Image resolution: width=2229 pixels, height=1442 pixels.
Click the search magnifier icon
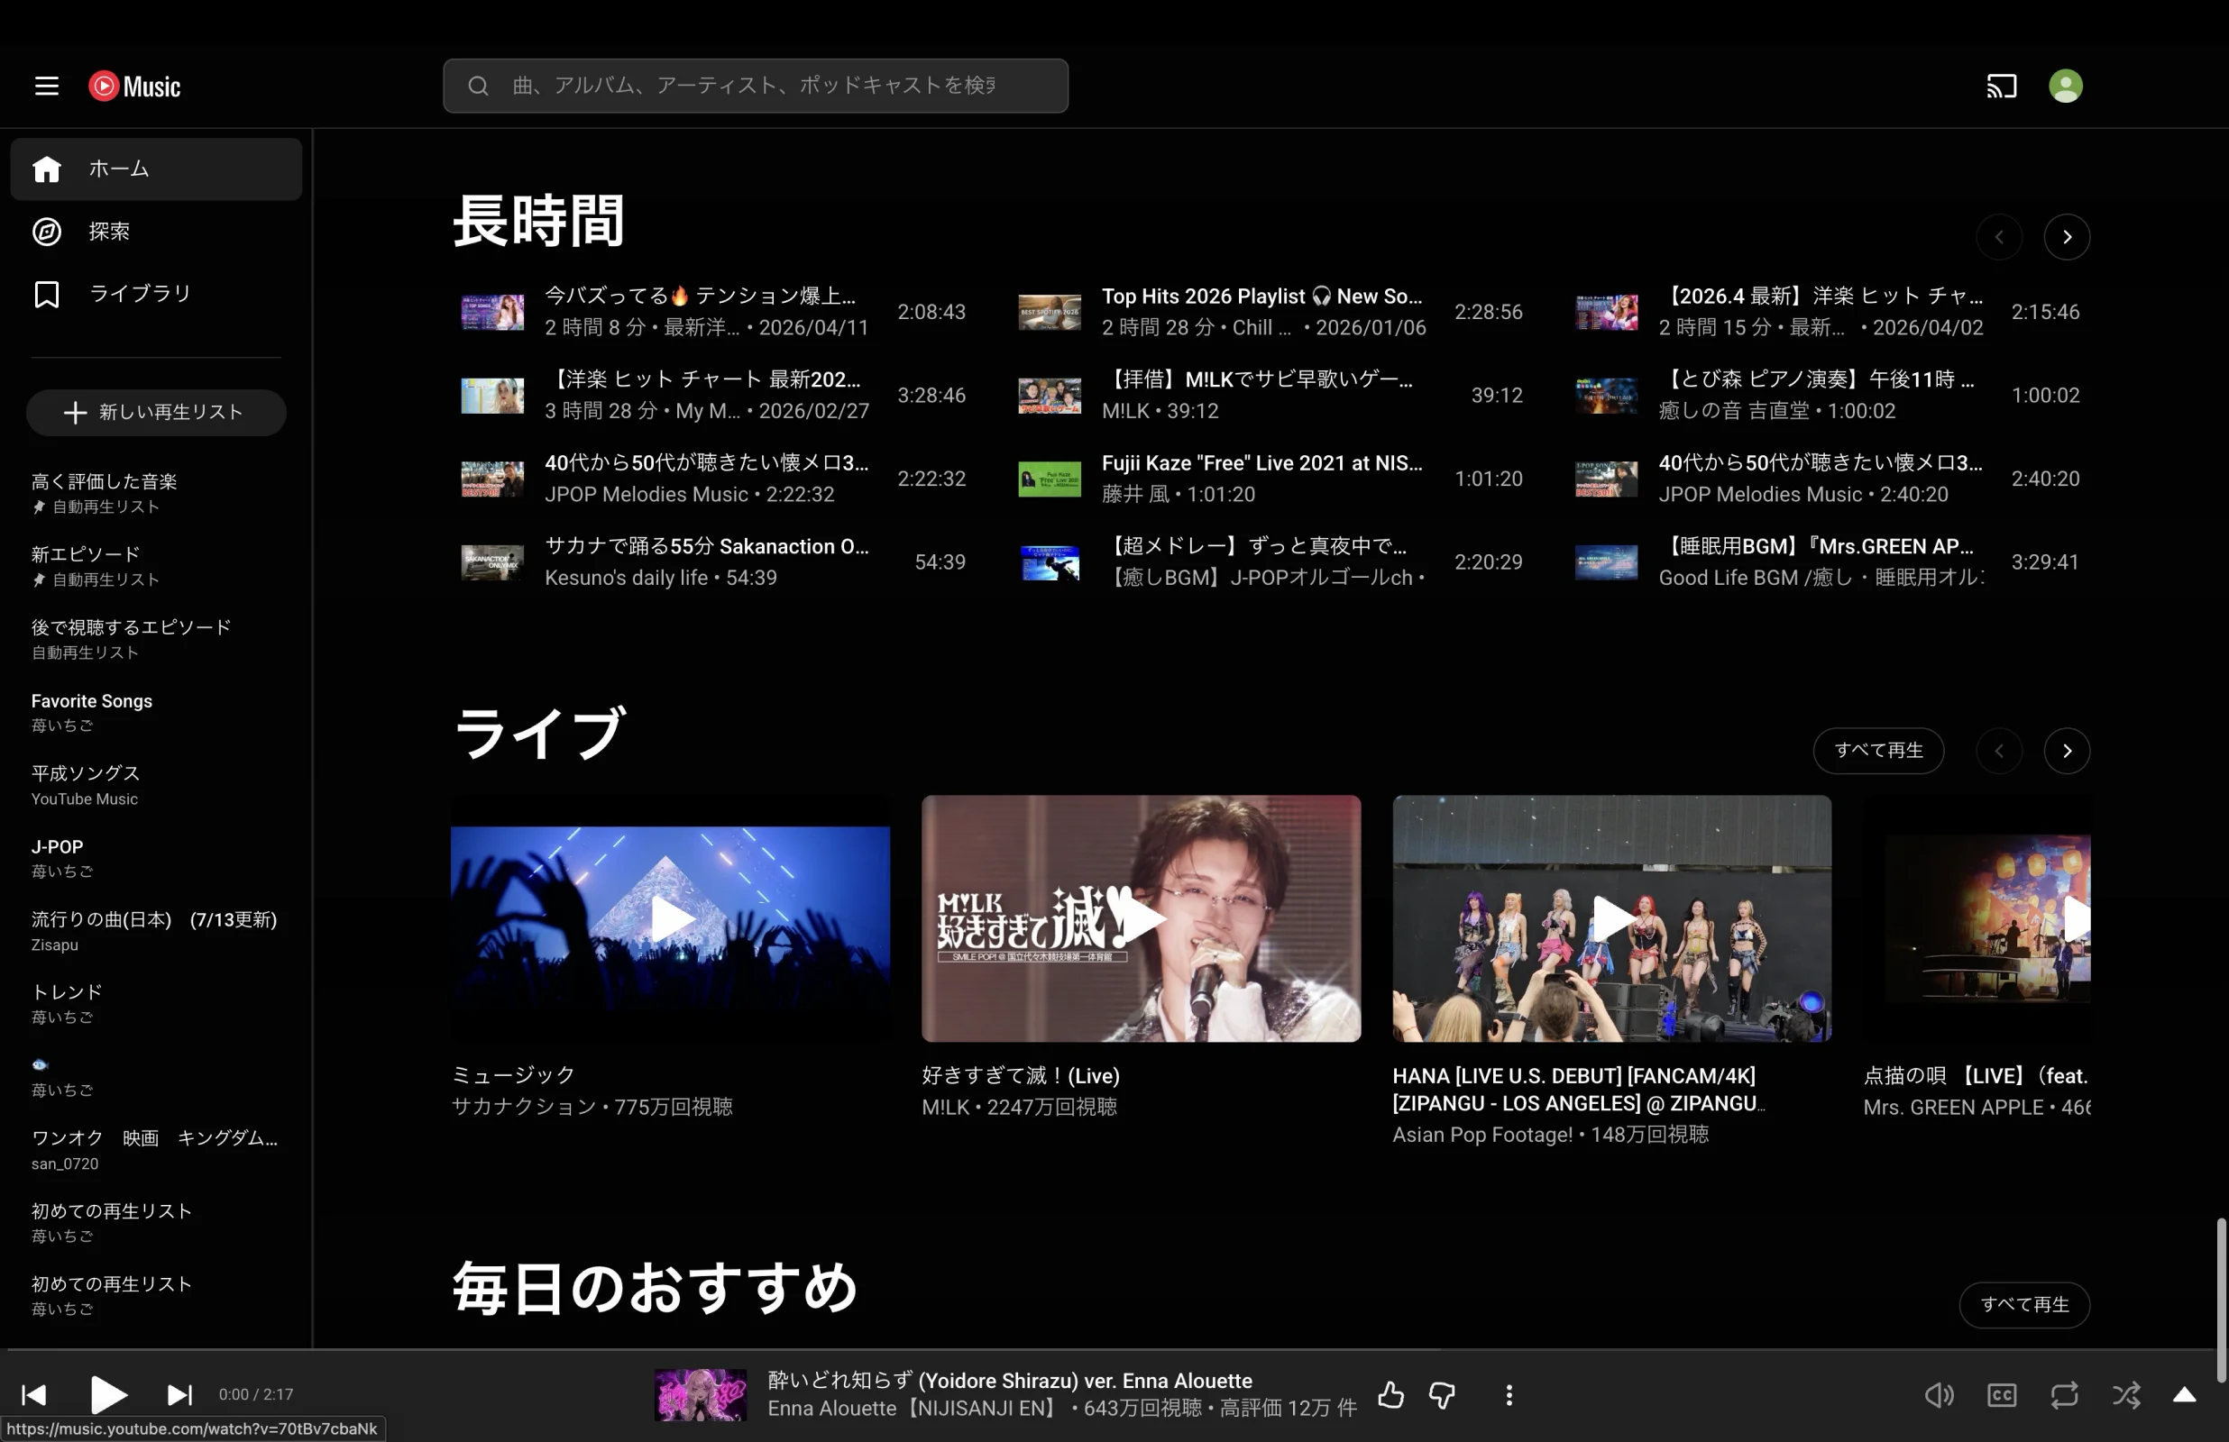tap(479, 87)
